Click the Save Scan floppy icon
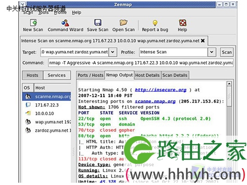 coord(98,23)
